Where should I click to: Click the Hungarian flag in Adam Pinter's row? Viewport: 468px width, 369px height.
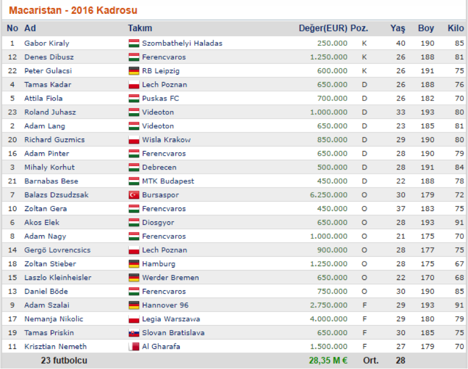click(x=134, y=153)
